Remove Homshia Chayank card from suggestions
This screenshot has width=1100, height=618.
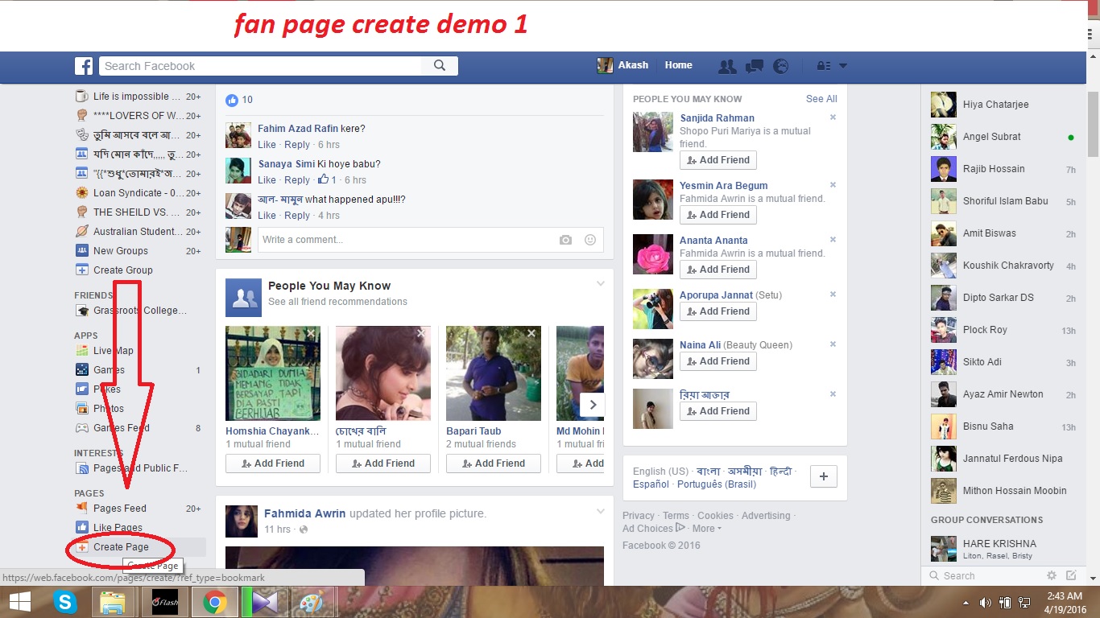[x=311, y=333]
